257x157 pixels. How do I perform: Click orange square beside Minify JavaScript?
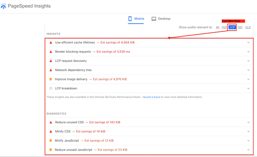pos(51,141)
